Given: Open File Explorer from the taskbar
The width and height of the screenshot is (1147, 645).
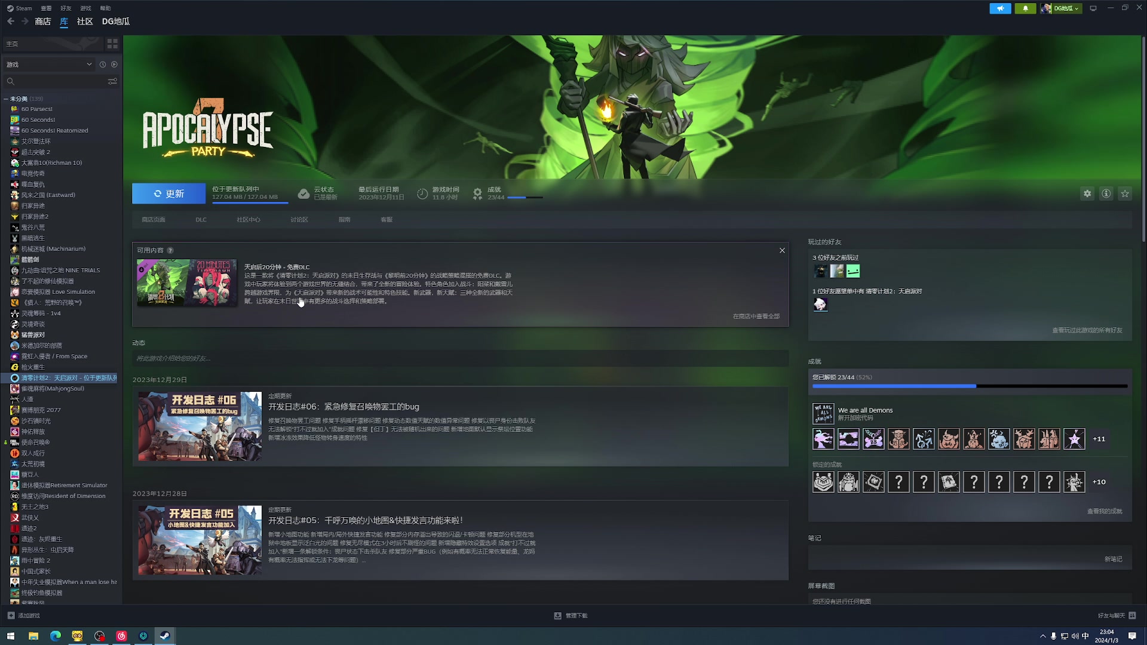Looking at the screenshot, I should click(33, 636).
